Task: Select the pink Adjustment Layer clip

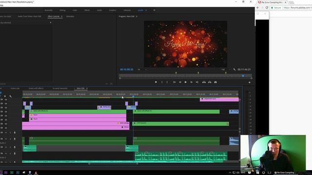Action: [x=219, y=100]
